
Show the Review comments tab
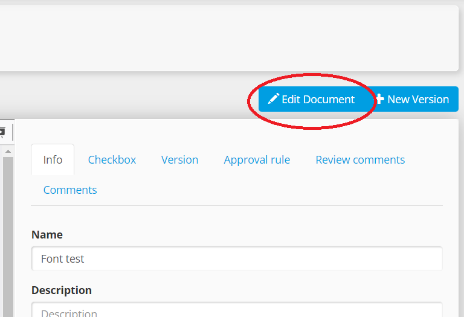coord(360,159)
